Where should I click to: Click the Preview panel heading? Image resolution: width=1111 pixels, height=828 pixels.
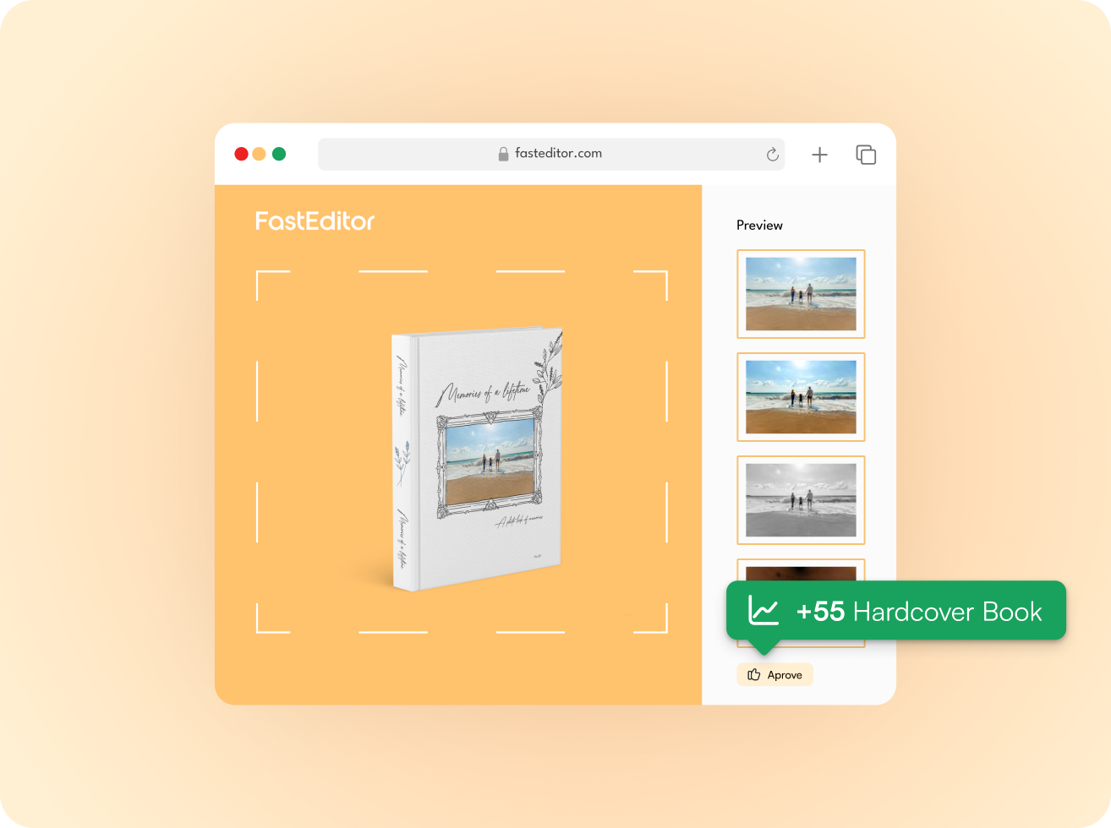click(759, 225)
